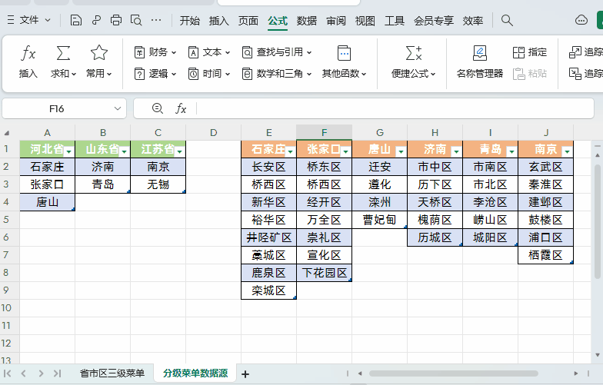The height and width of the screenshot is (385, 603).
Task: Click the Print icon in the toolbar
Action: 115,20
